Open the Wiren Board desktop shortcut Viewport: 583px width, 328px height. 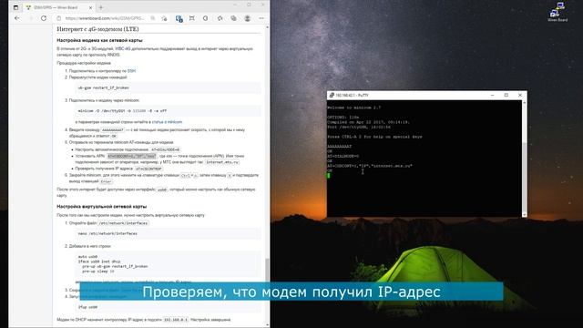coord(557,12)
